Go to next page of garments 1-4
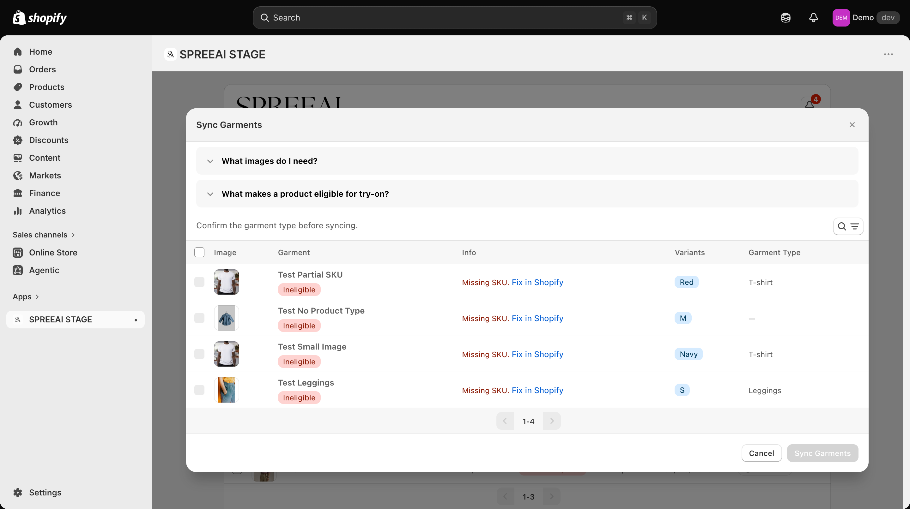The image size is (910, 509). coord(552,421)
